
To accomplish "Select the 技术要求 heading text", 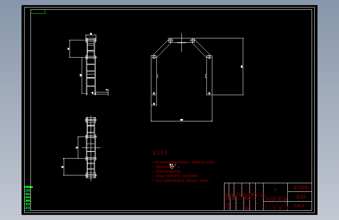I will (160, 153).
